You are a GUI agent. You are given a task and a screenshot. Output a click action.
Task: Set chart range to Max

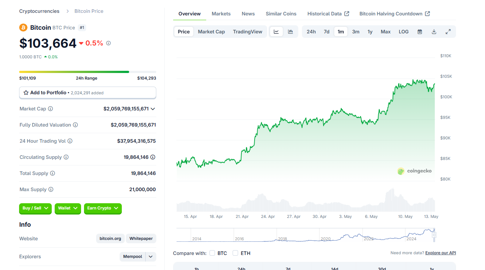pyautogui.click(x=386, y=32)
